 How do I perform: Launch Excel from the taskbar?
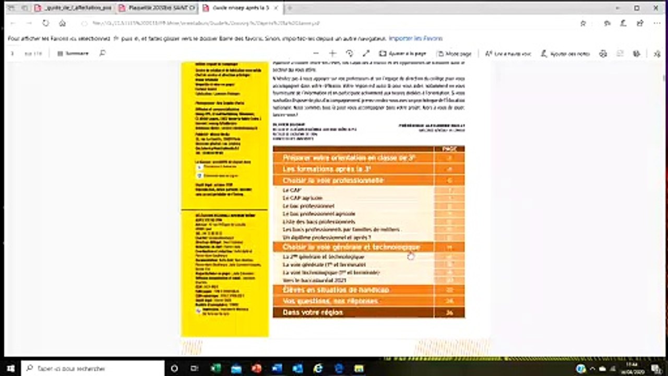(216, 368)
